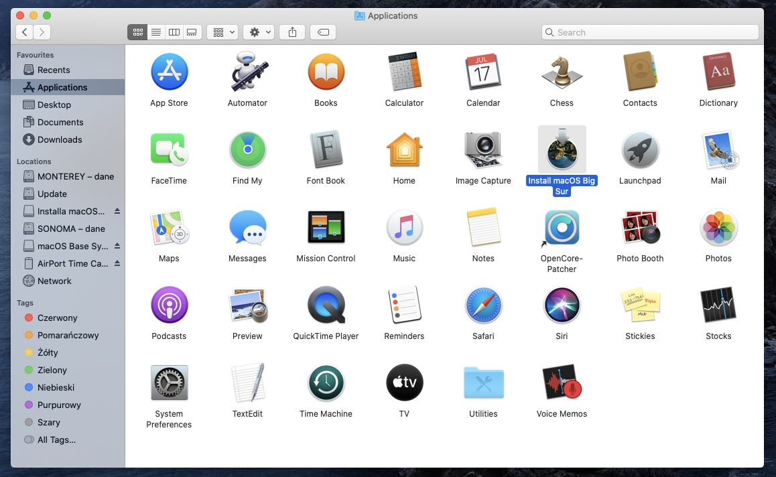Viewport: 776px width, 477px height.
Task: Eject the macOS Base System volume
Action: (117, 245)
